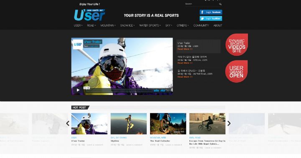
Task: Click the red User Grand Open badge
Action: point(237,71)
